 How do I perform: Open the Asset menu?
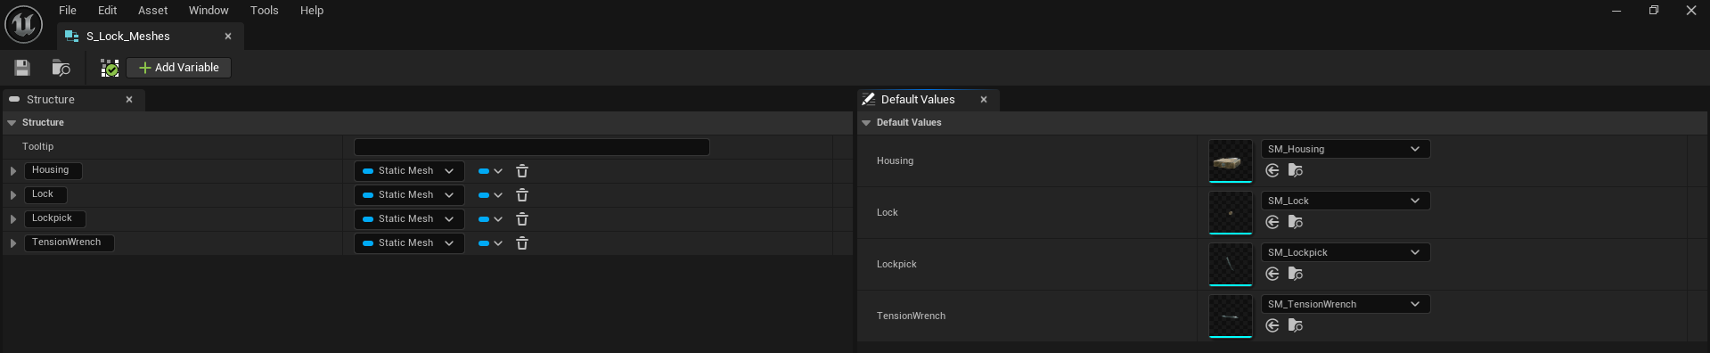click(153, 11)
